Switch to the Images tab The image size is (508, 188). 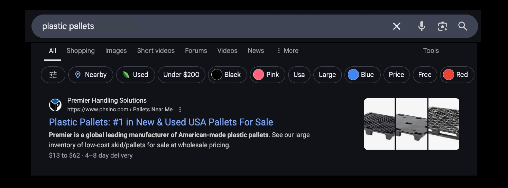point(116,51)
